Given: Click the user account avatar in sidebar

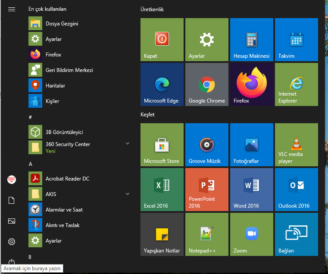Looking at the screenshot, I should point(12,180).
